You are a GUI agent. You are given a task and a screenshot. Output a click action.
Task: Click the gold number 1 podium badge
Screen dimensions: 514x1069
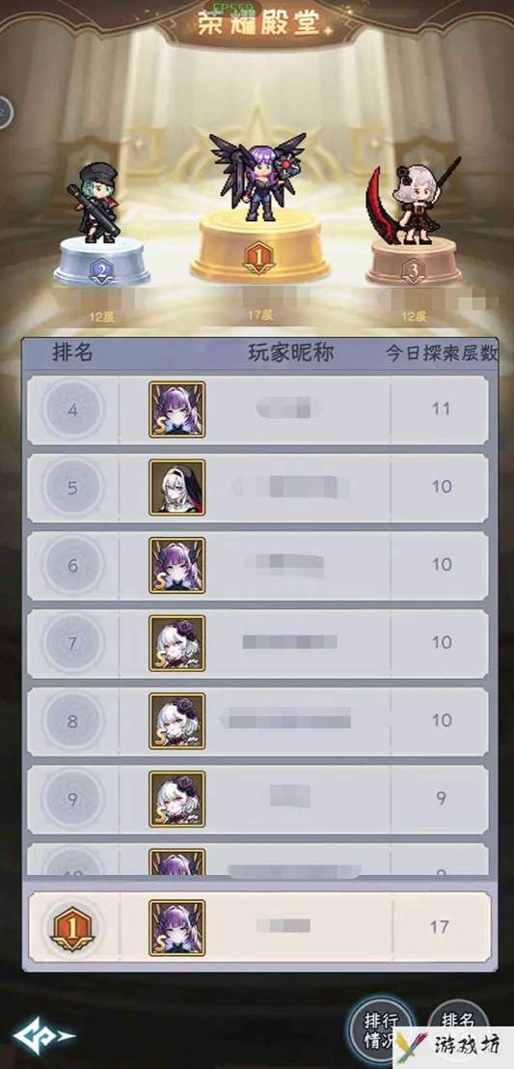tap(258, 258)
